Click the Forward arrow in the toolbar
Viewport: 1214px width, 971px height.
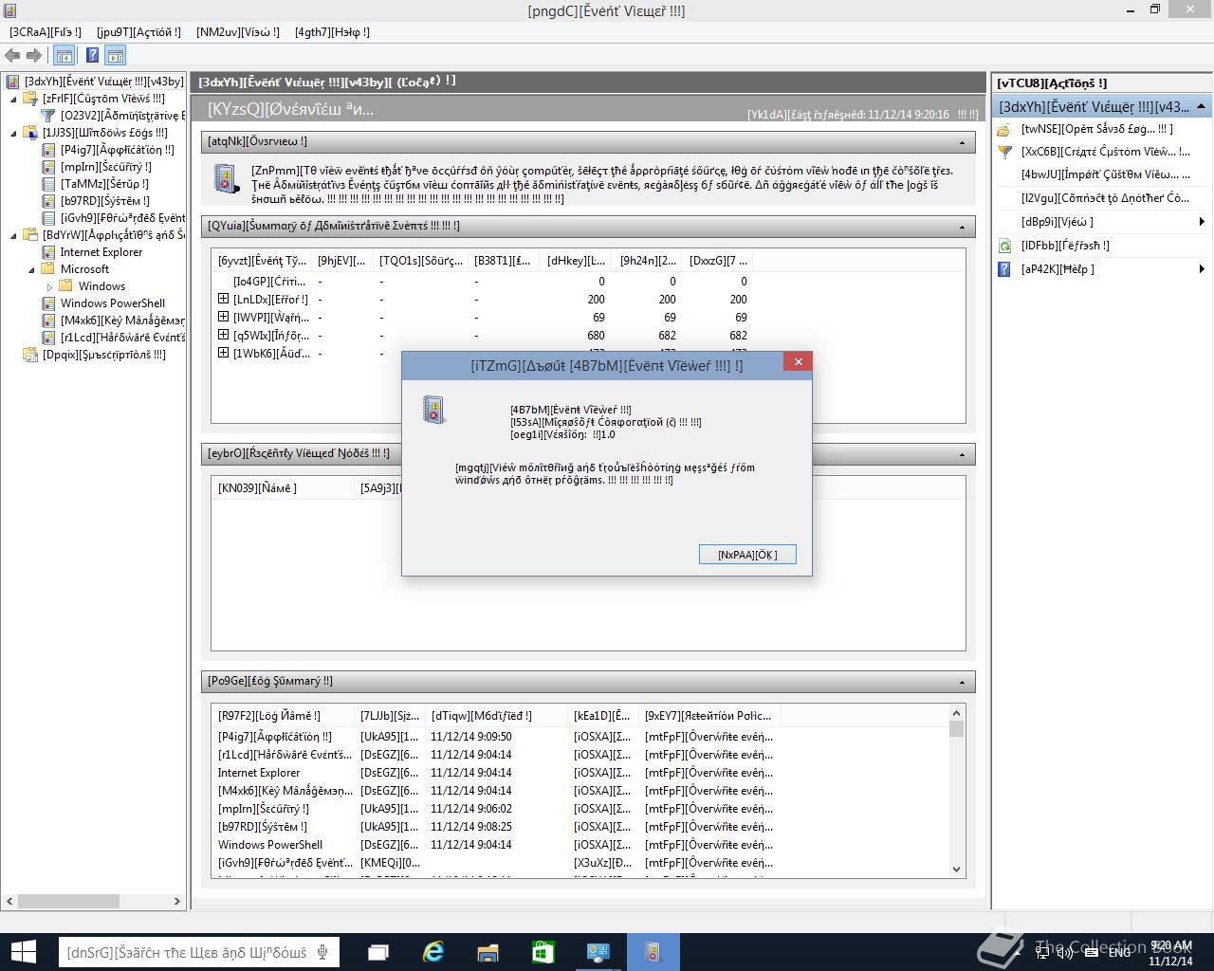[x=34, y=56]
